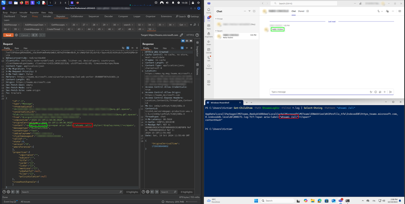
Task: Open history back dropdown arrow in Repeater
Action: (36, 35)
